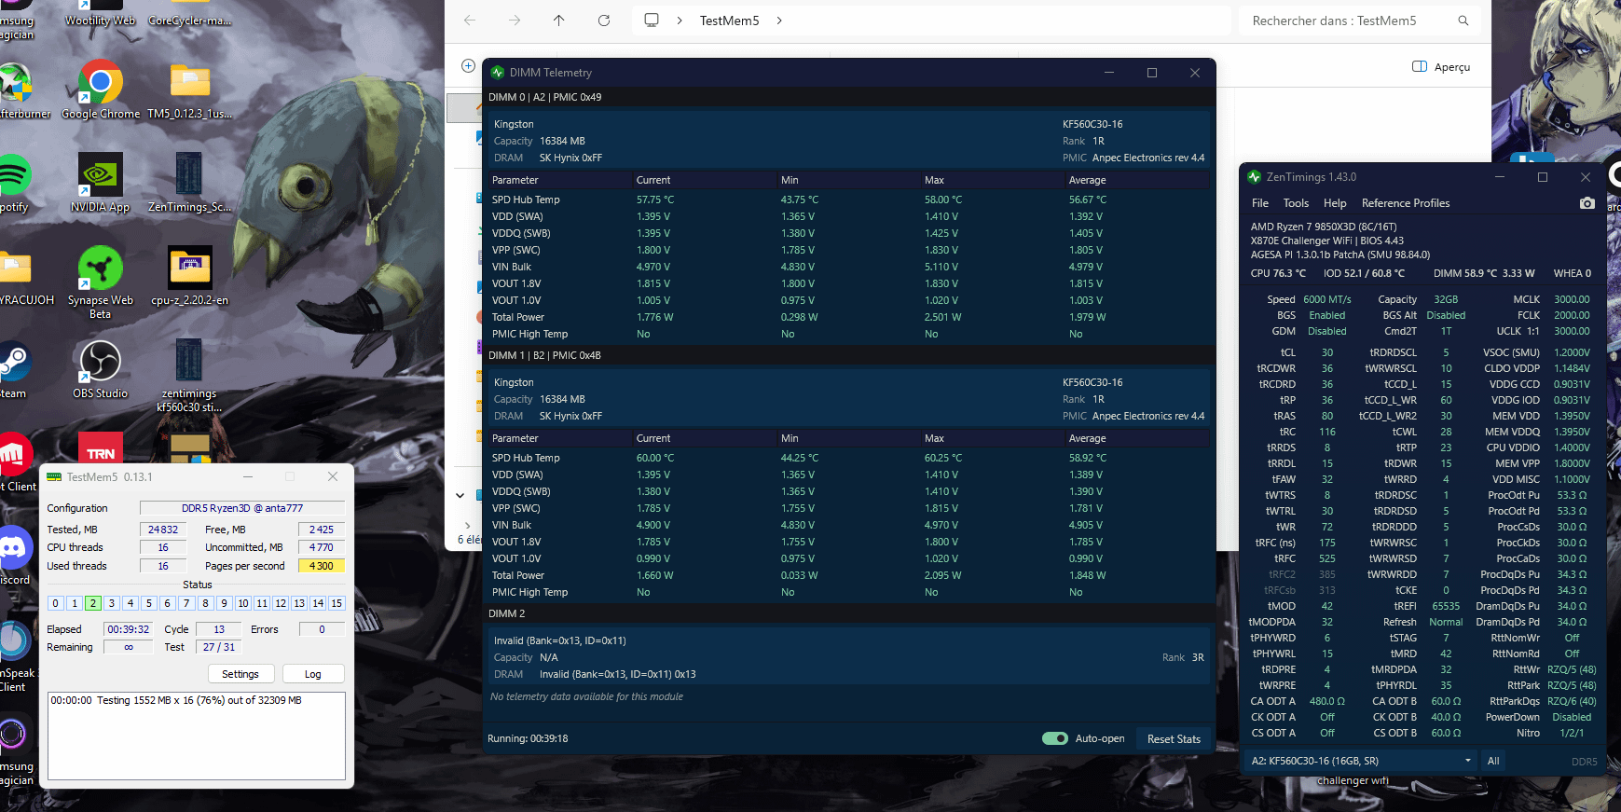Click the Tested, MB value 24832
This screenshot has width=1621, height=812.
tap(163, 530)
